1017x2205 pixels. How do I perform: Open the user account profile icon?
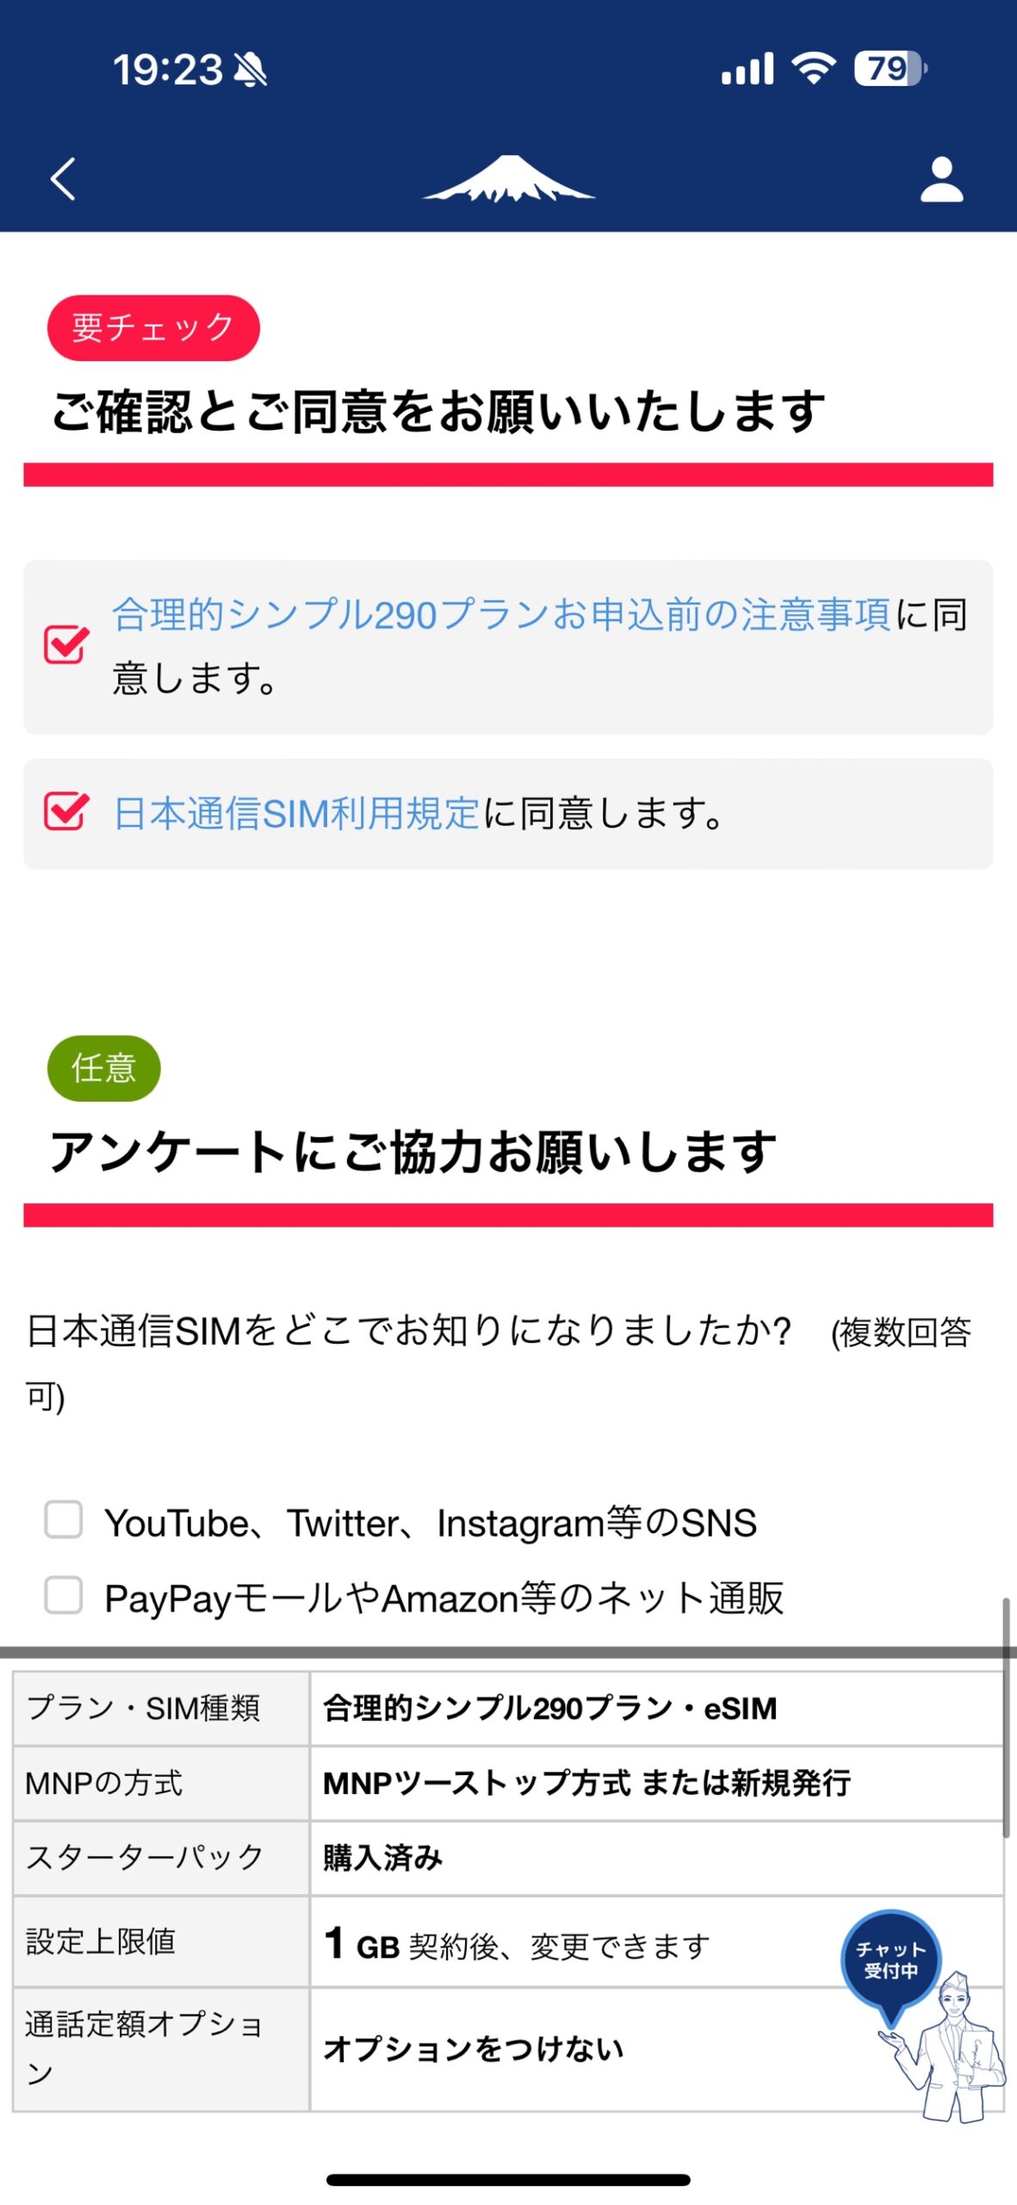[x=941, y=179]
